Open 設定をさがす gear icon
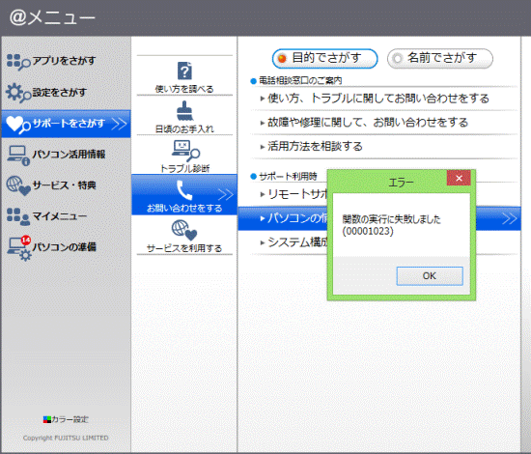This screenshot has width=531, height=454. click(x=18, y=93)
